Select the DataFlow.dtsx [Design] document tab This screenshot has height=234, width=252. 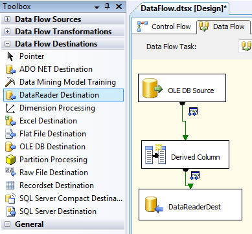(183, 8)
